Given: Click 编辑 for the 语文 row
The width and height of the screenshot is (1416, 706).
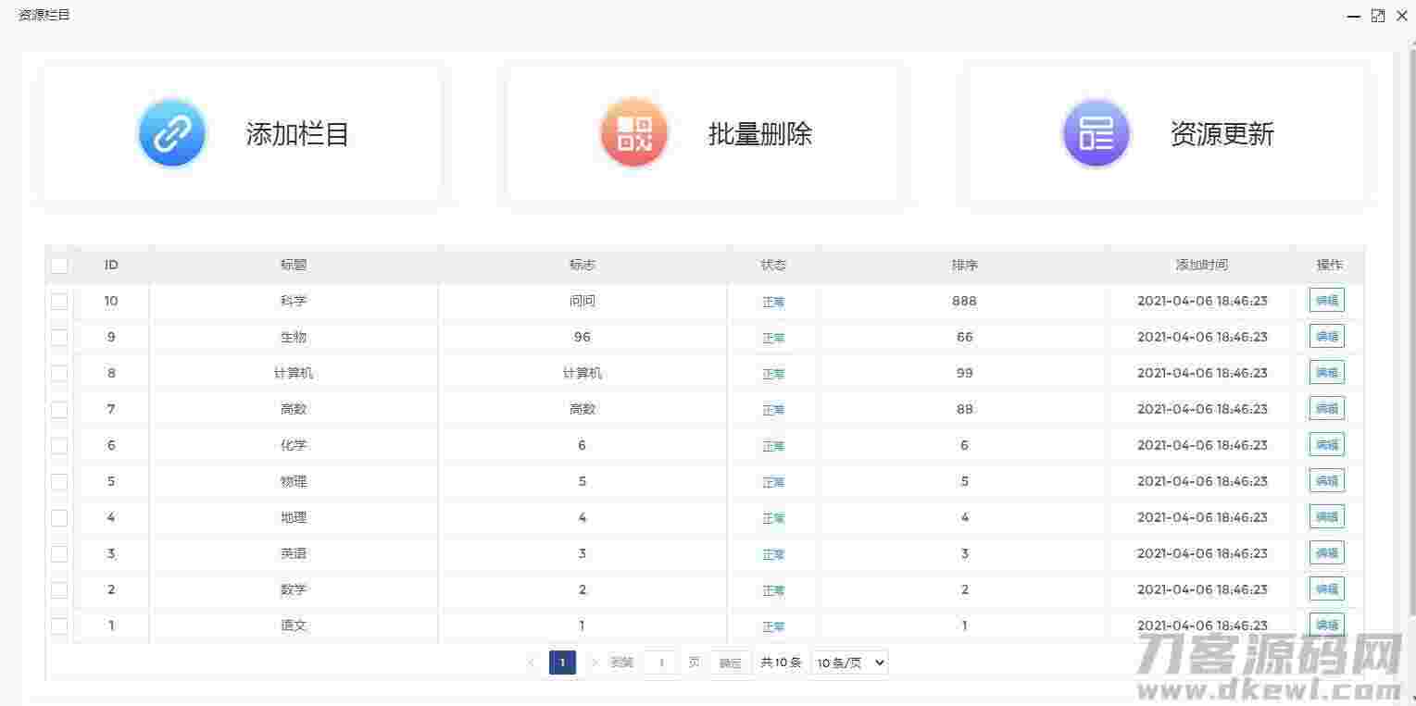Looking at the screenshot, I should [1327, 625].
